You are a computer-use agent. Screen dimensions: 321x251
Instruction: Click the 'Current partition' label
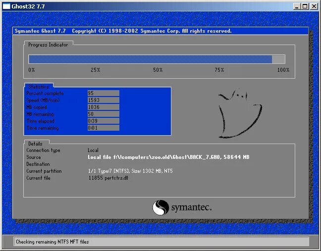[x=44, y=171]
